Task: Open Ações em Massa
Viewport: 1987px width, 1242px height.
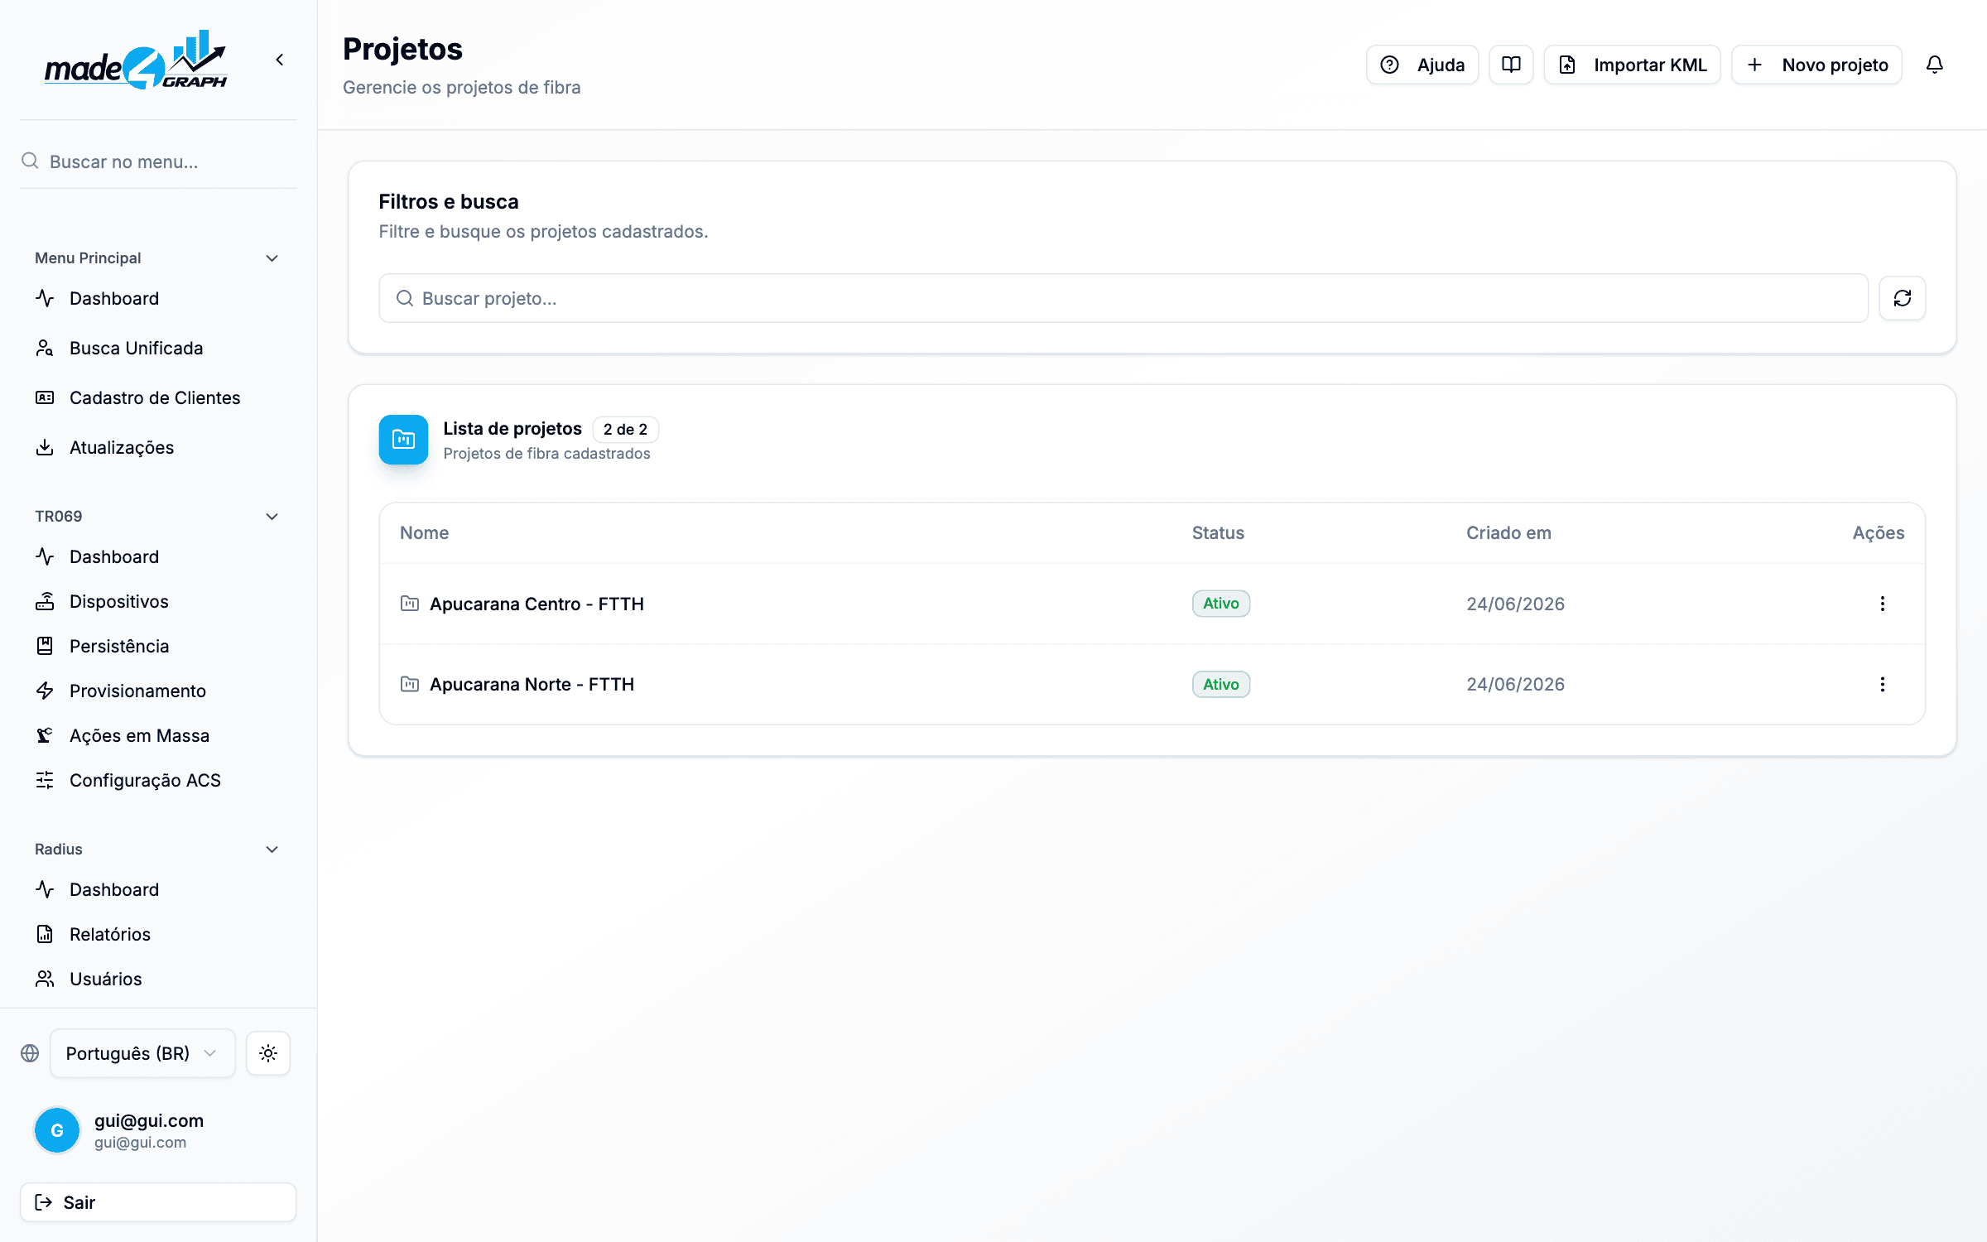Action: (x=157, y=735)
